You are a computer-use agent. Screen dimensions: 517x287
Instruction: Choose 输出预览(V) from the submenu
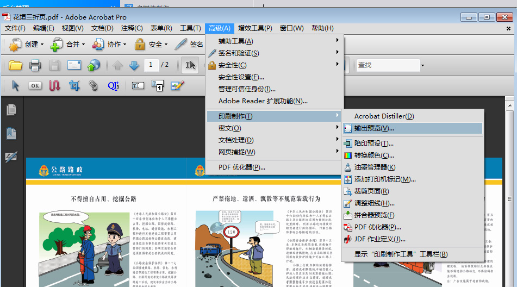pos(413,128)
